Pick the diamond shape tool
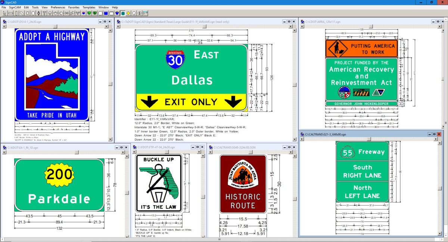 pos(38,13)
